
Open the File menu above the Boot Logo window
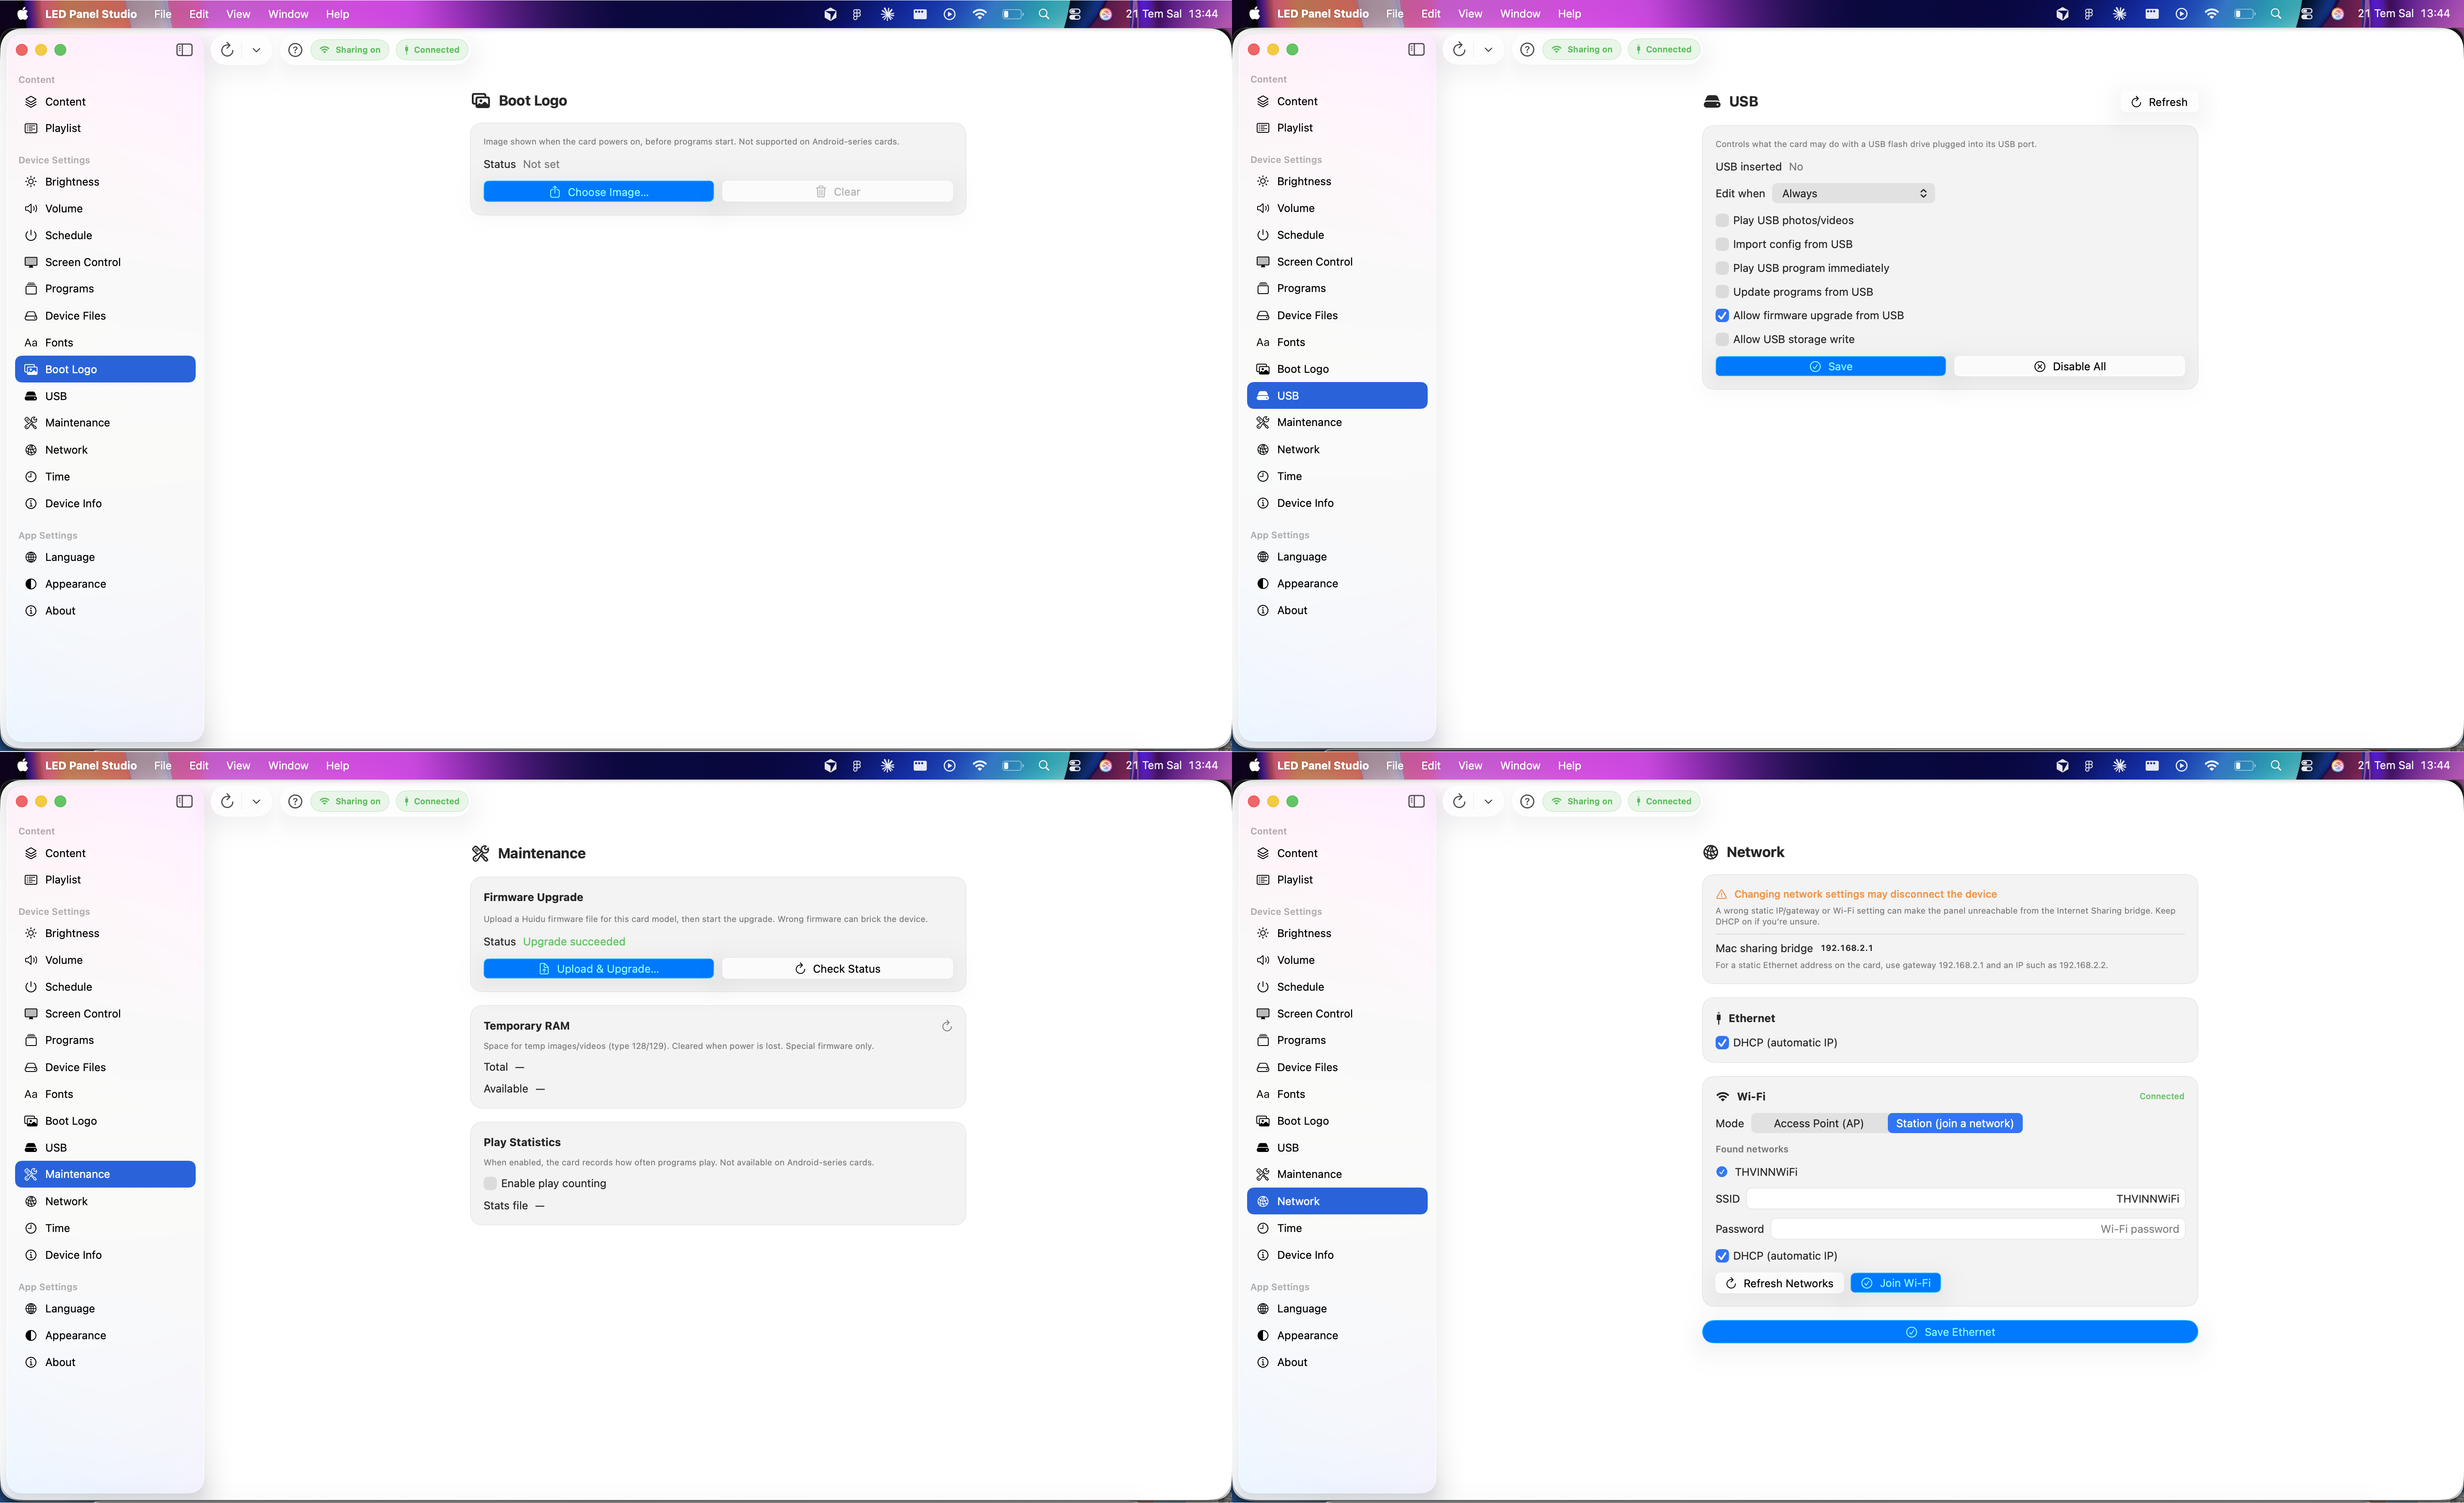pos(163,14)
